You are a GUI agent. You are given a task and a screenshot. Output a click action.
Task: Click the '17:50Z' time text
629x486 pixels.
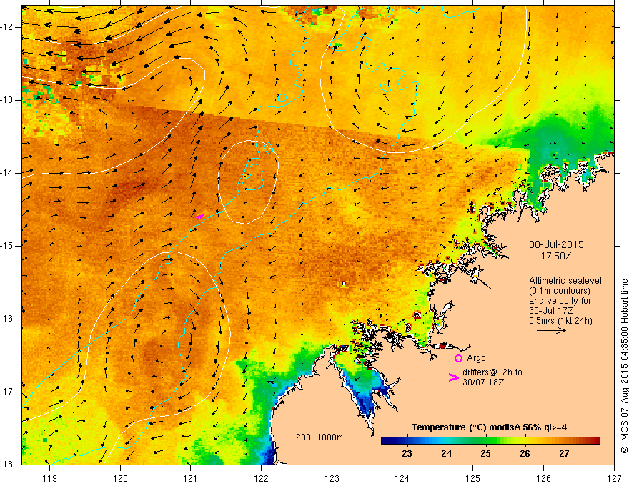tap(555, 256)
